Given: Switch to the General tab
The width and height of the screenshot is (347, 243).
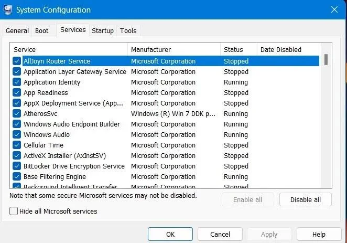Looking at the screenshot, I should pyautogui.click(x=17, y=30).
